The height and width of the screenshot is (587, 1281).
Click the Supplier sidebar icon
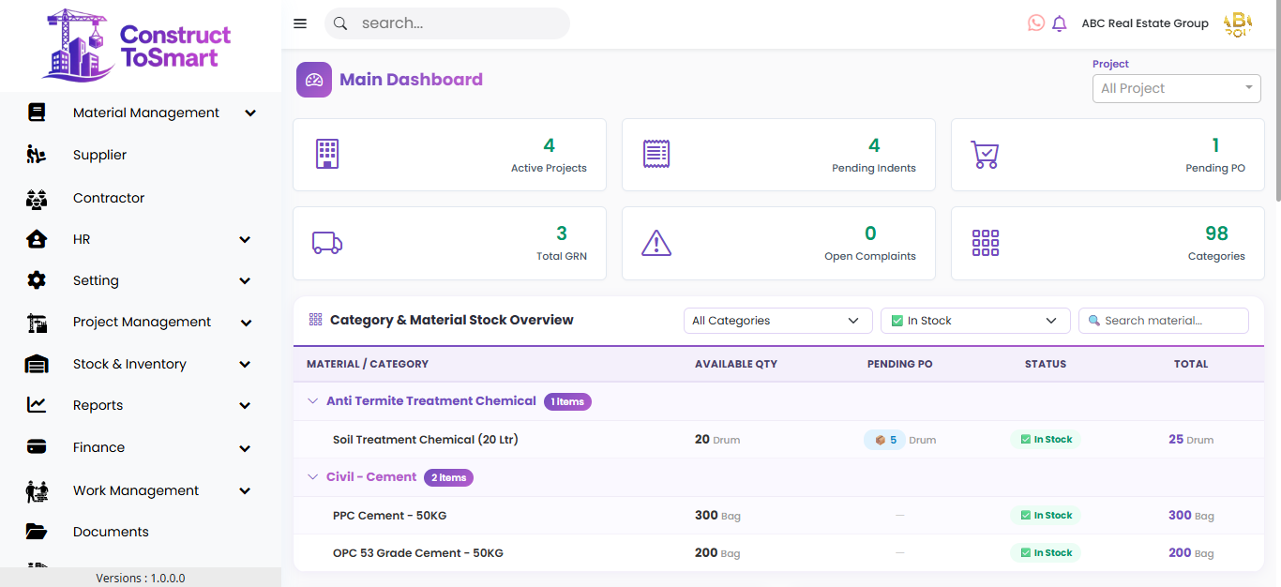coord(37,155)
